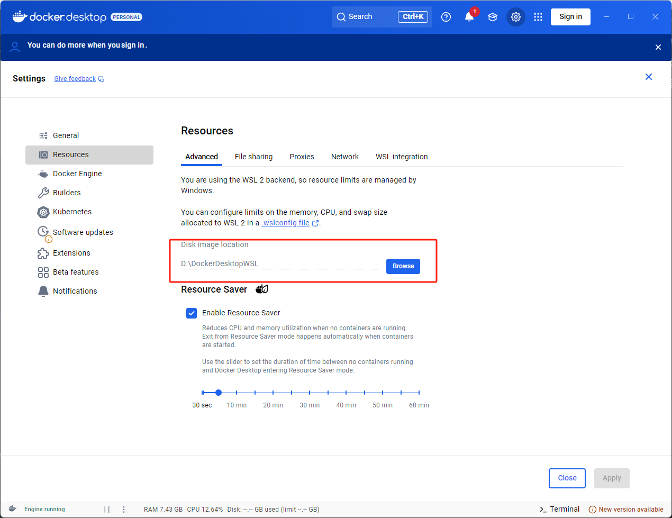Open the Network tab
Viewport: 672px width, 518px height.
(x=345, y=157)
